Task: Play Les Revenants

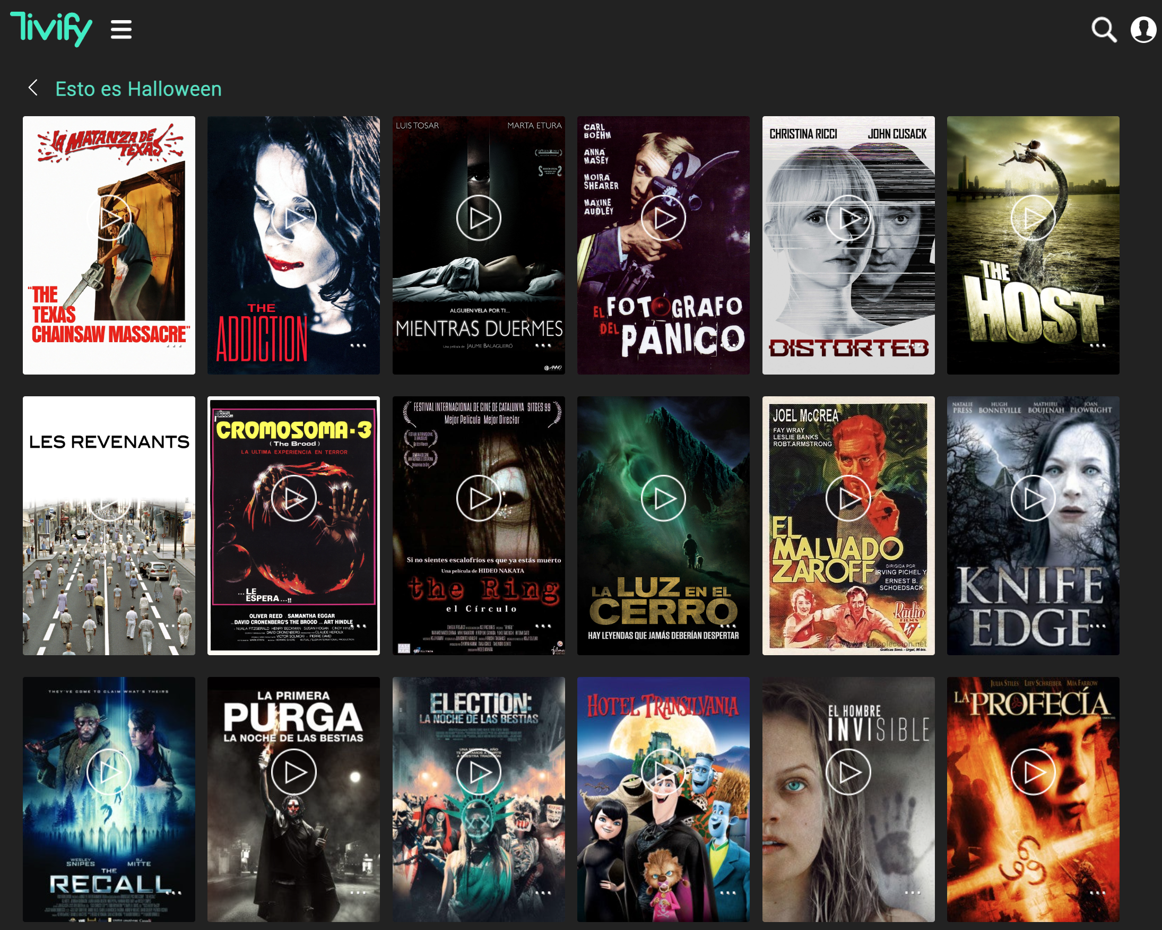Action: pyautogui.click(x=109, y=498)
